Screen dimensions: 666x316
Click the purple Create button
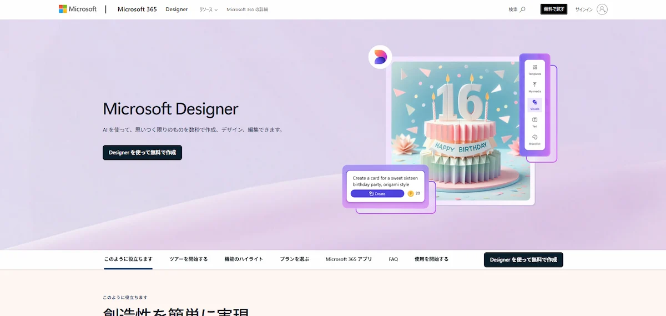(377, 193)
